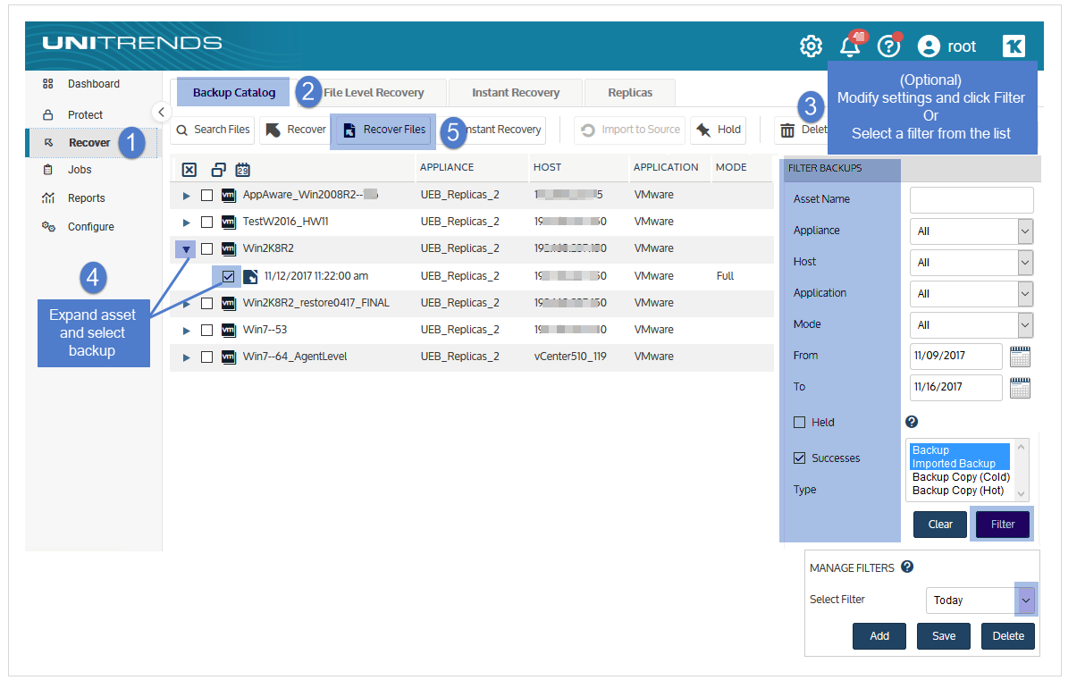Click the Recover toolbar button
Viewport: 1085px width, 697px height.
coord(295,130)
